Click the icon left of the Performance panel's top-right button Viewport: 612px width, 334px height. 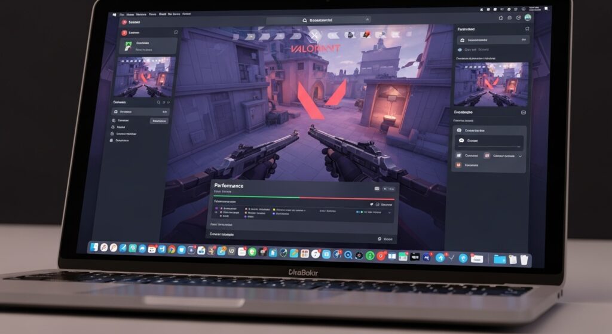tap(377, 189)
